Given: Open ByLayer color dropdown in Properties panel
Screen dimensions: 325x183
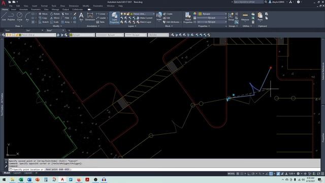Looking at the screenshot, I should coord(213,14).
